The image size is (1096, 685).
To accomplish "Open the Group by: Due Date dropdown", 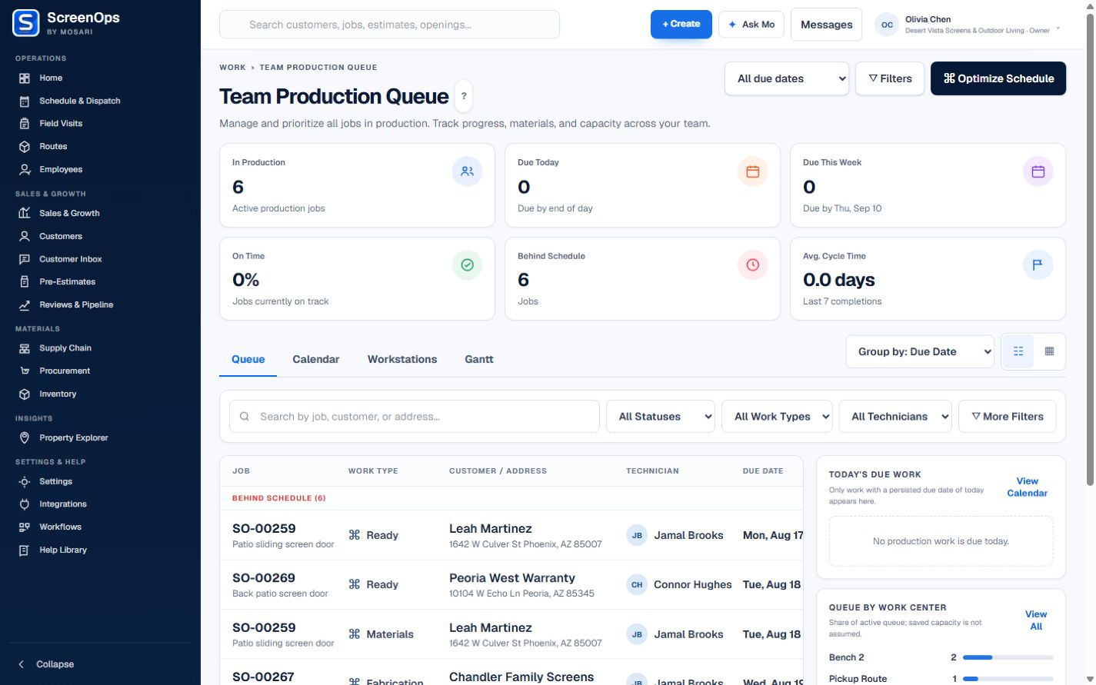I will 920,351.
